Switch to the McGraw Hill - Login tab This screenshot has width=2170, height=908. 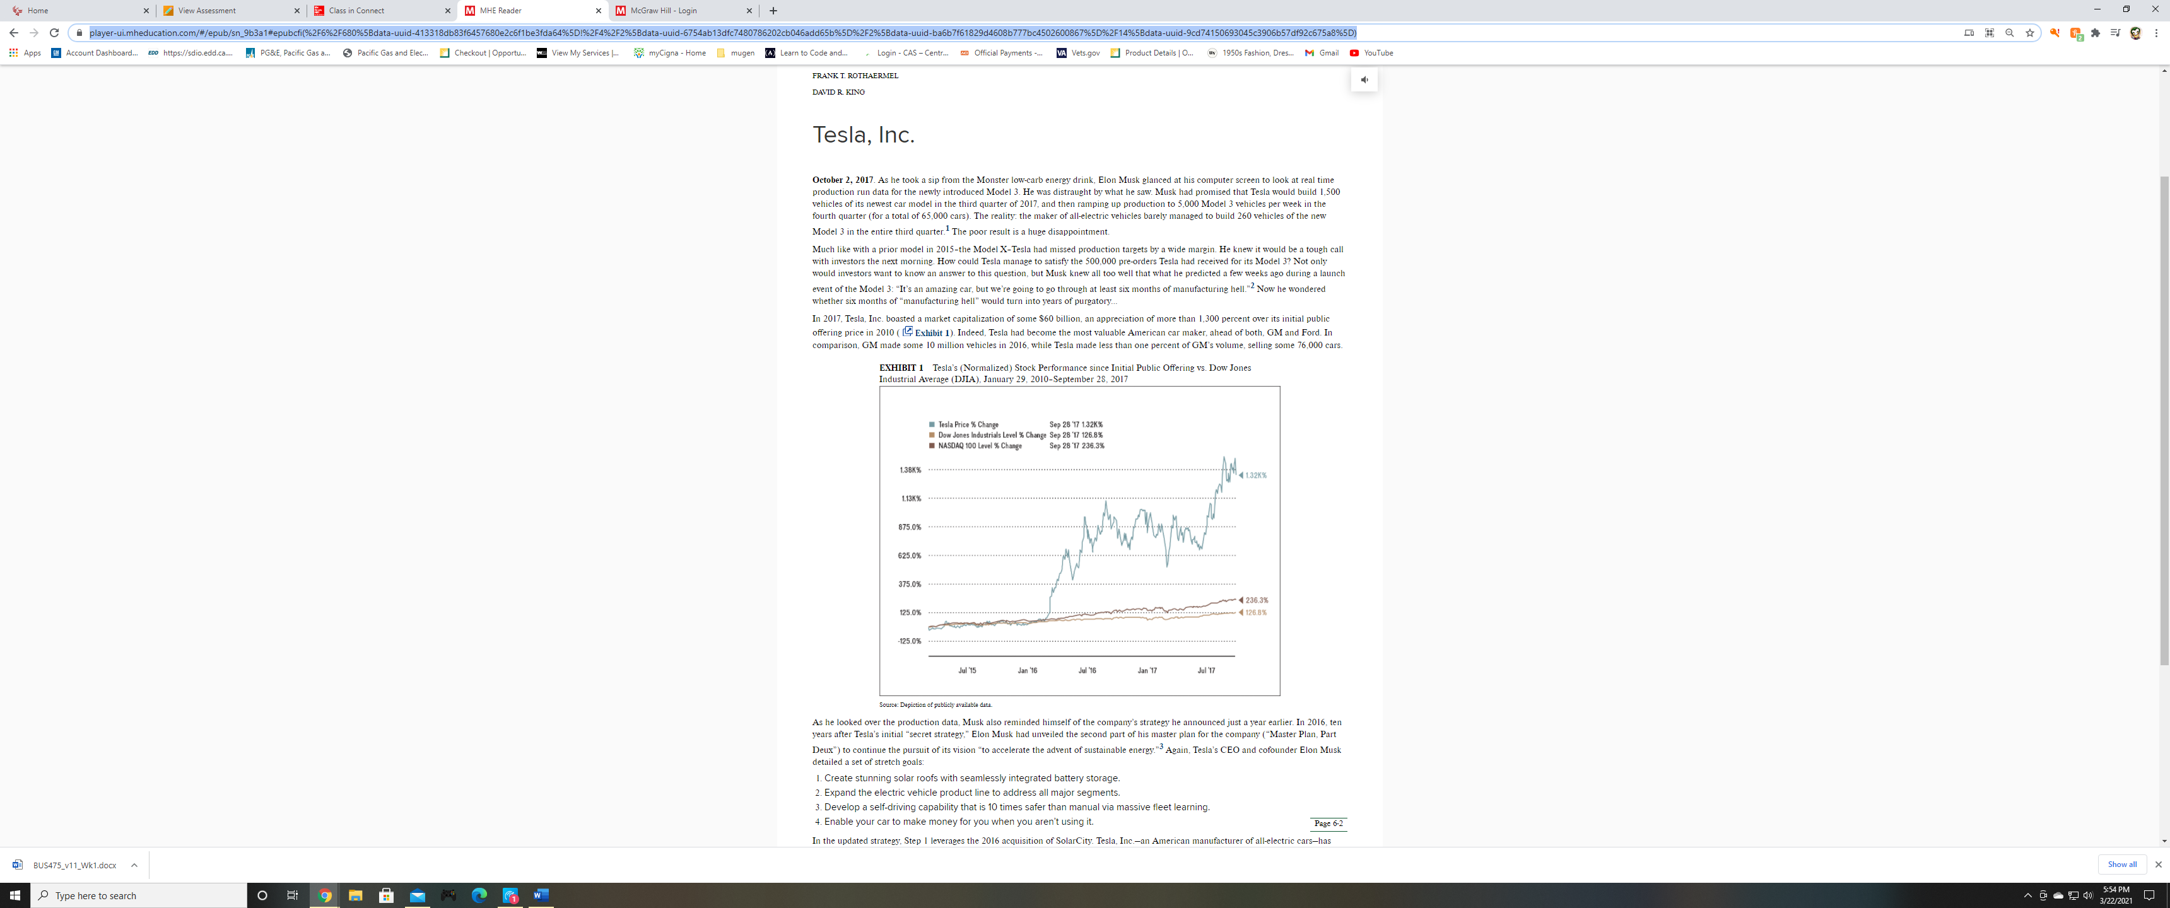[683, 11]
